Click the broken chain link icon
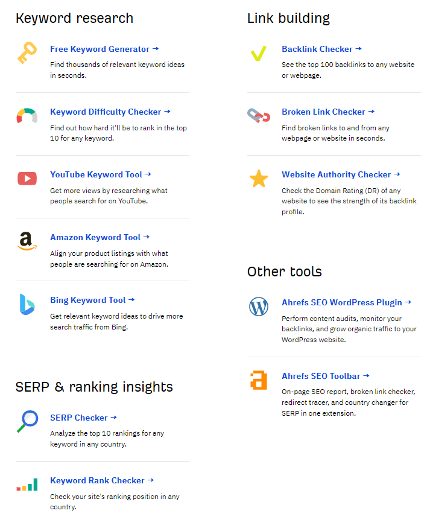 click(x=258, y=115)
